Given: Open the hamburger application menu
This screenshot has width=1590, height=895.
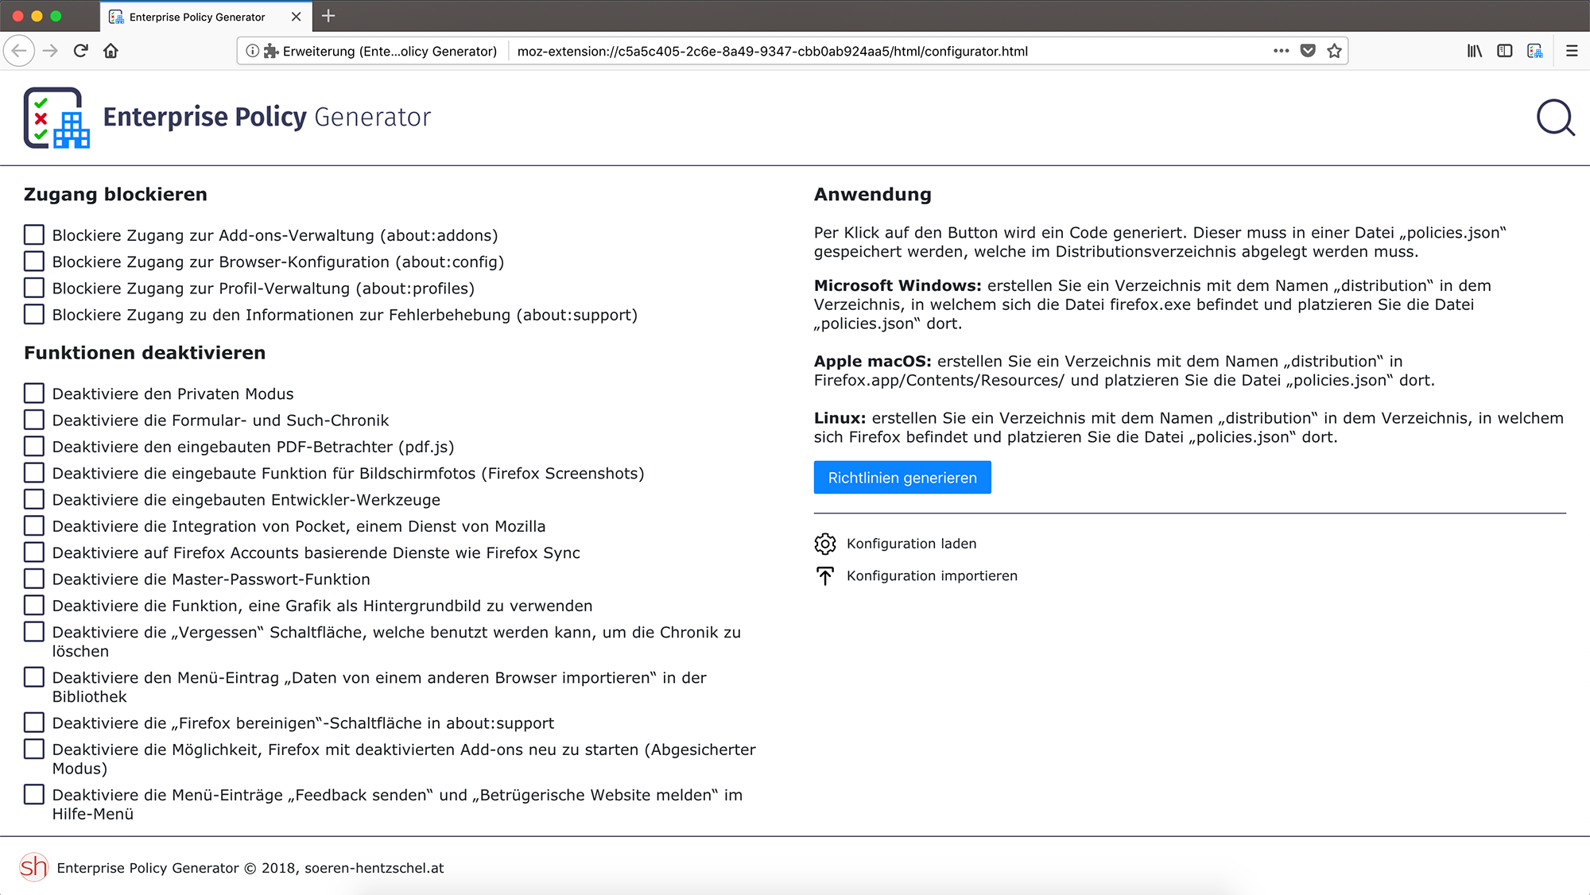Looking at the screenshot, I should pos(1572,51).
